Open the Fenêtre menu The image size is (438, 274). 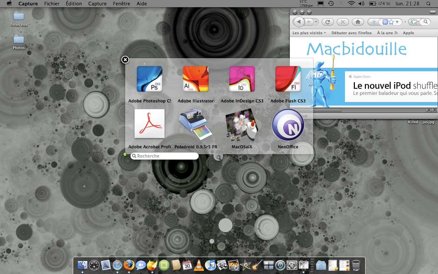point(121,4)
